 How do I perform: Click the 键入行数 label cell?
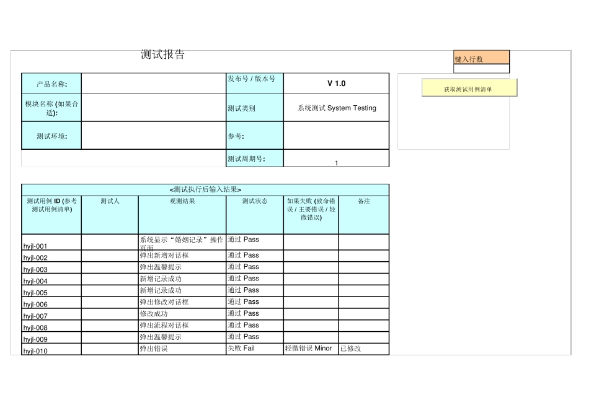(481, 58)
